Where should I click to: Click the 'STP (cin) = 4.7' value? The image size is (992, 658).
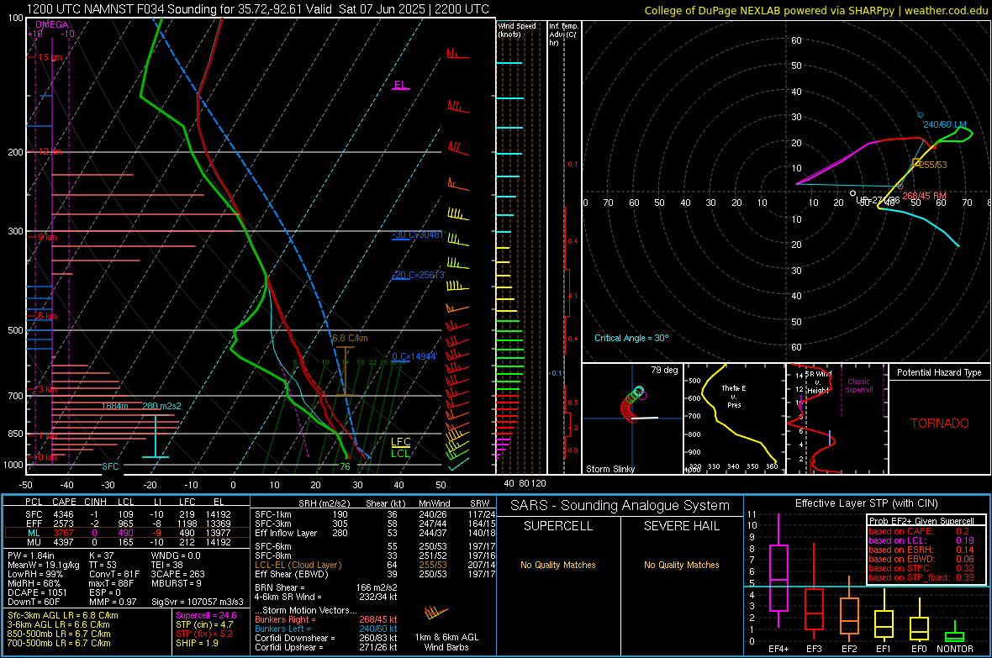[x=204, y=624]
